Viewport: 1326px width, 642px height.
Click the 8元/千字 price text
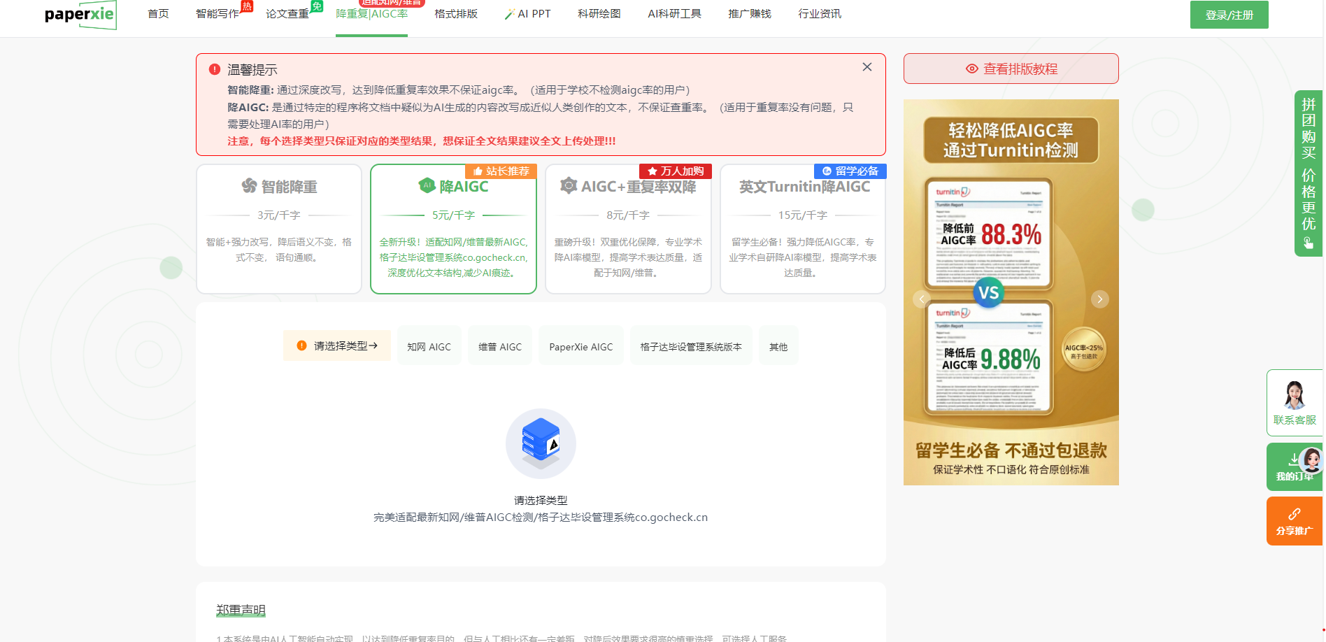pyautogui.click(x=628, y=215)
